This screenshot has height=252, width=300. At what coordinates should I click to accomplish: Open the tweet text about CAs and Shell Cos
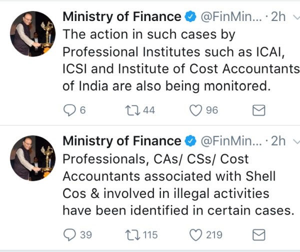(x=175, y=185)
